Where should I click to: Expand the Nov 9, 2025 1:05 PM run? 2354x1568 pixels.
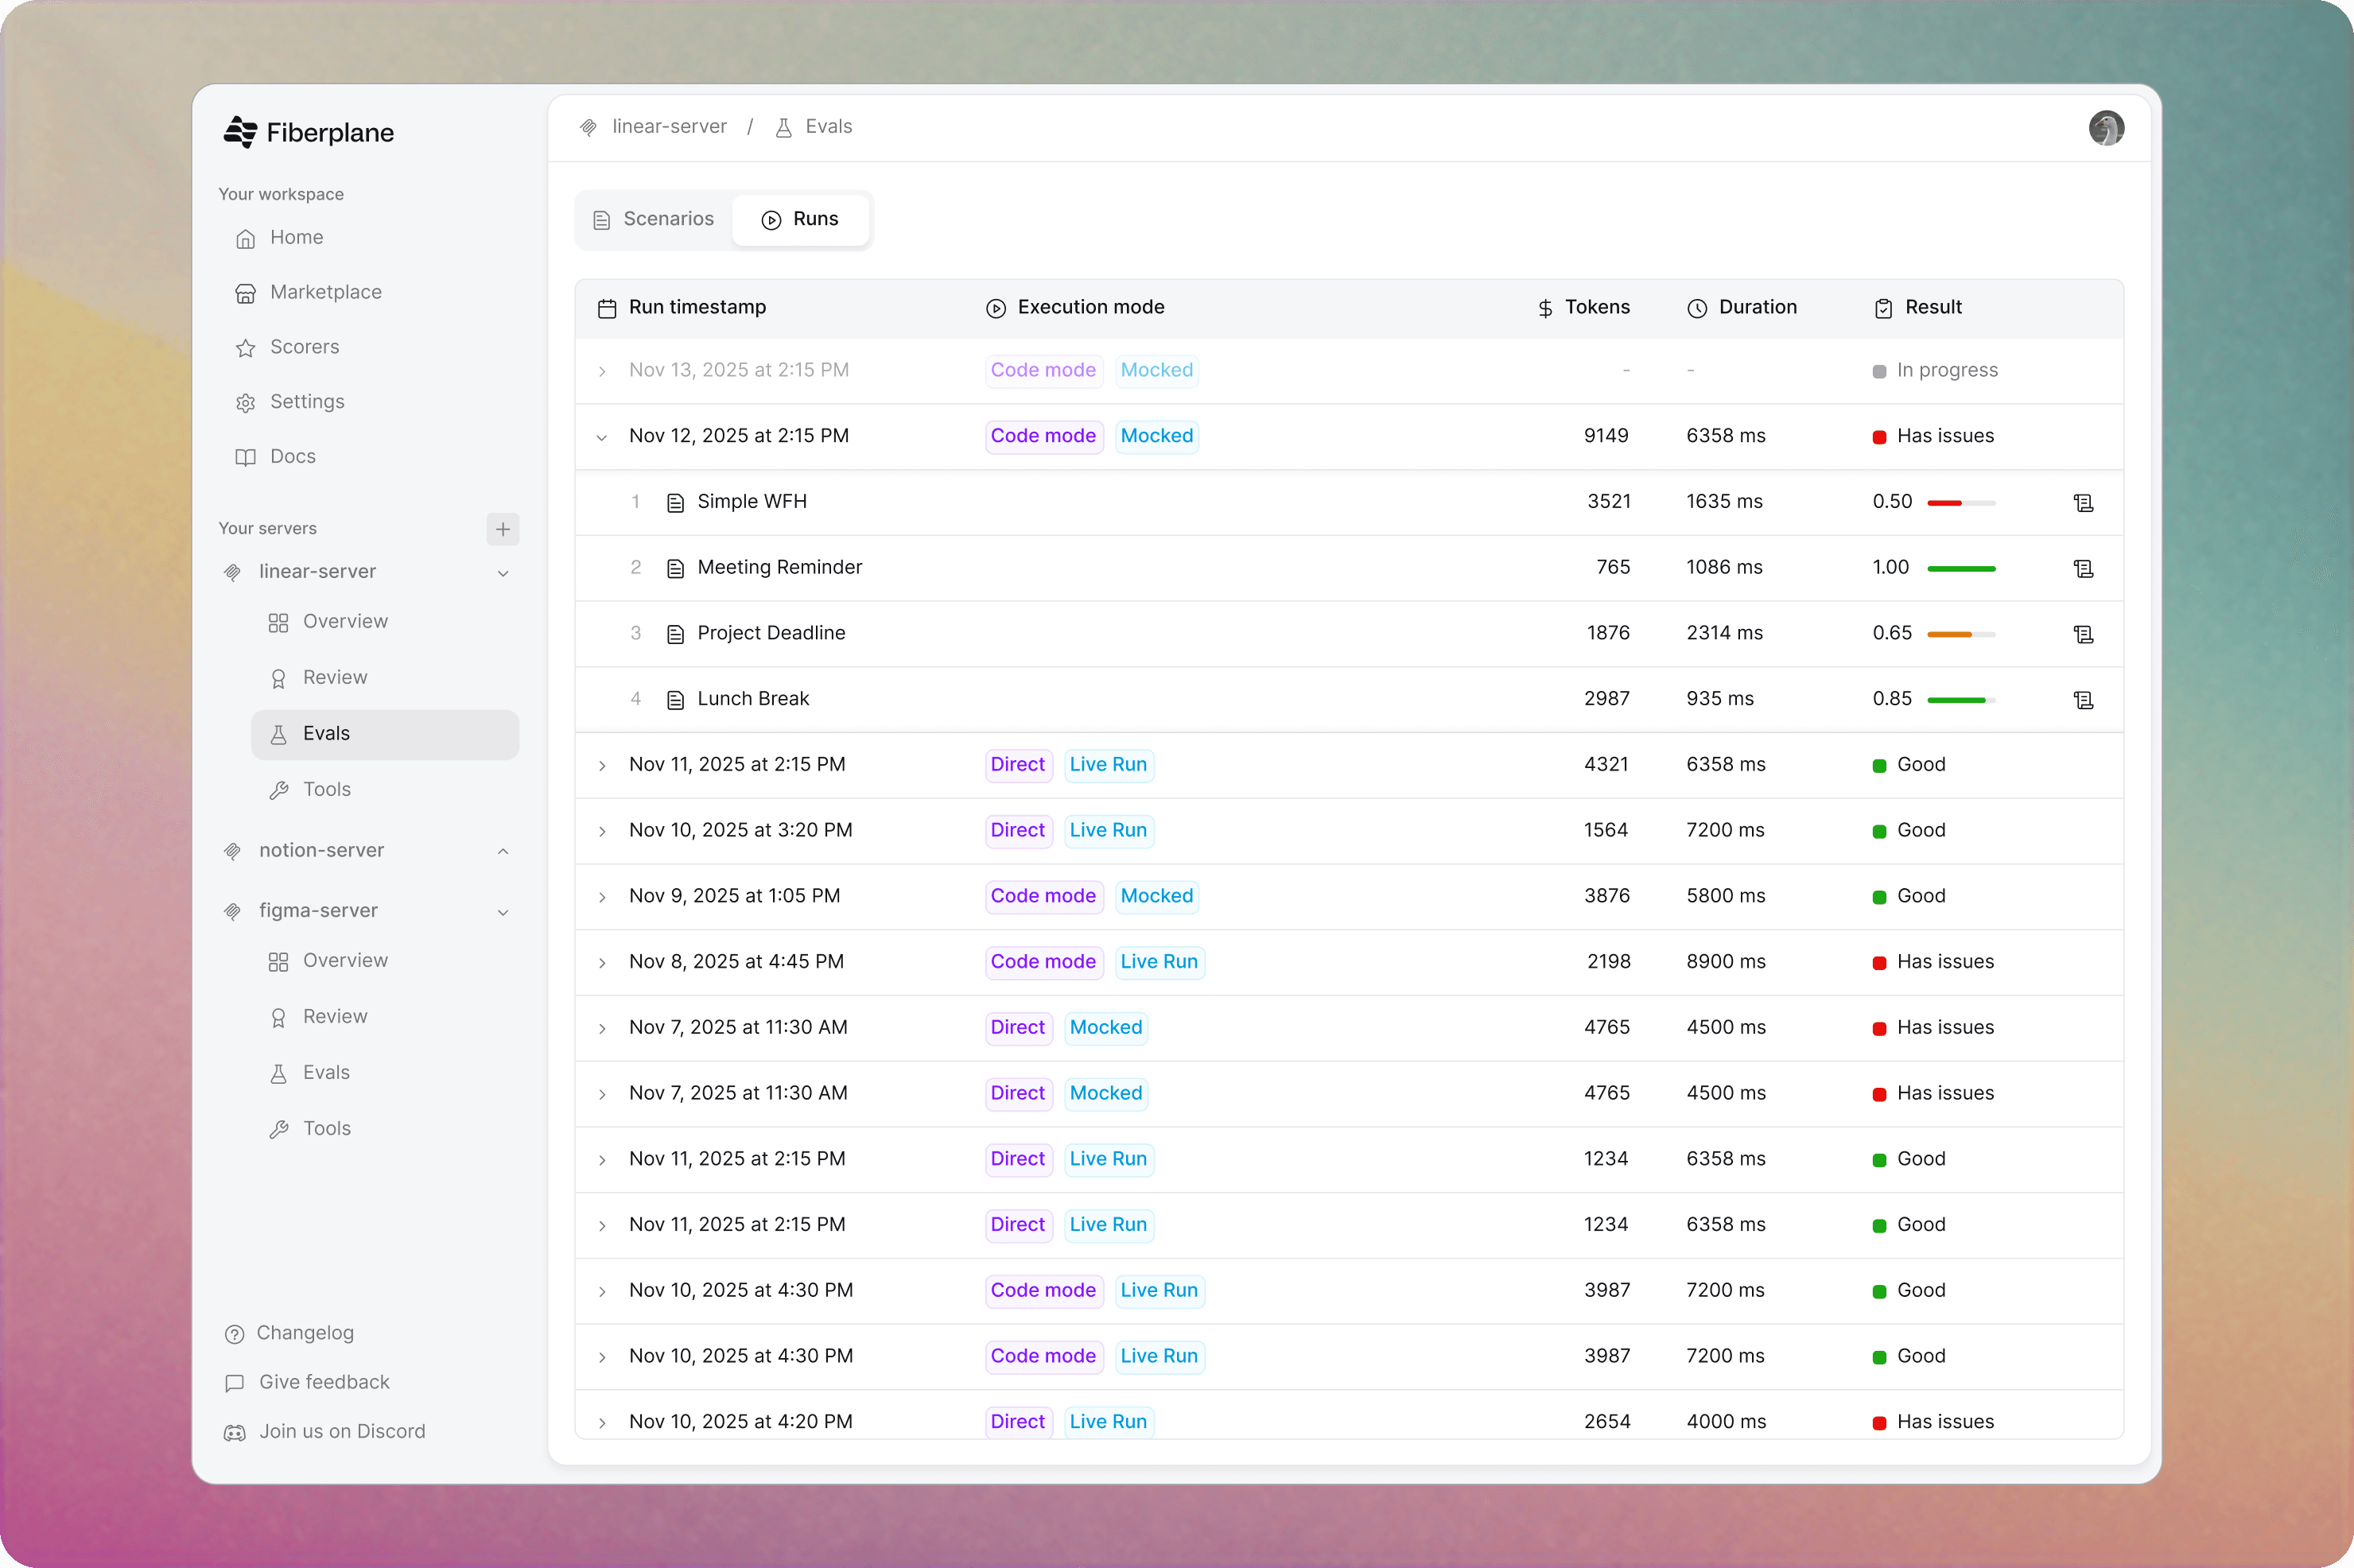602,897
